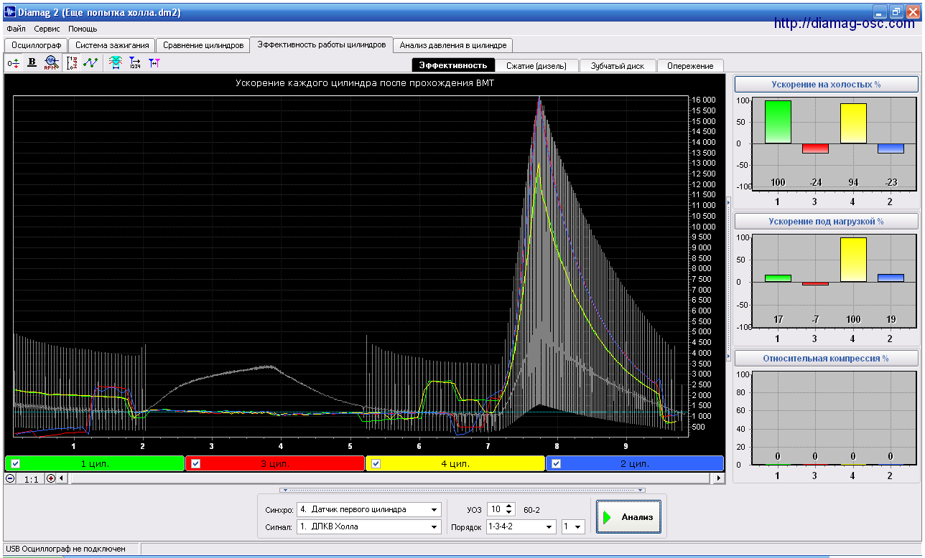This screenshot has height=558, width=925.
Task: Click the RPM scale 1-0 icon
Action: pyautogui.click(x=72, y=63)
